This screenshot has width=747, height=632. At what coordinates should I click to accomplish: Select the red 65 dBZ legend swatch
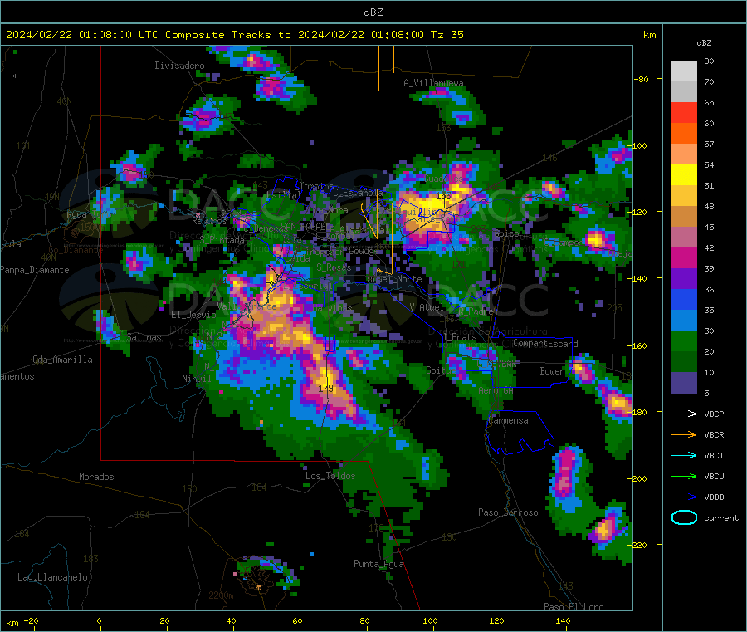point(684,112)
